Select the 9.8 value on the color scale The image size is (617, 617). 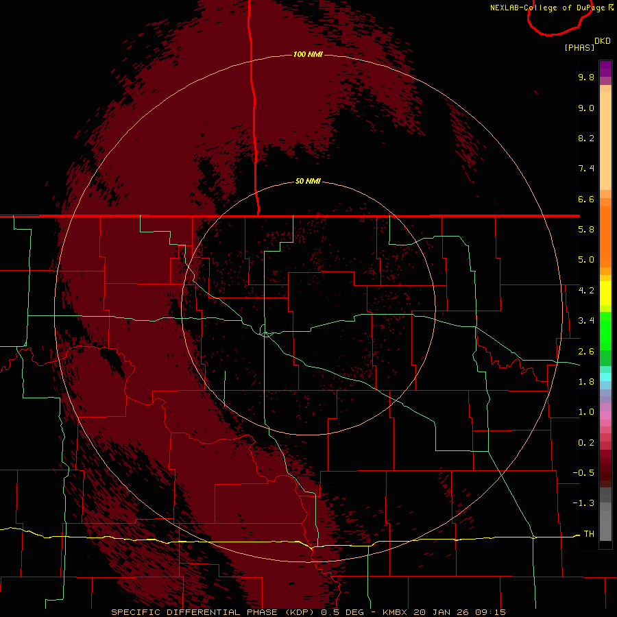coord(586,77)
